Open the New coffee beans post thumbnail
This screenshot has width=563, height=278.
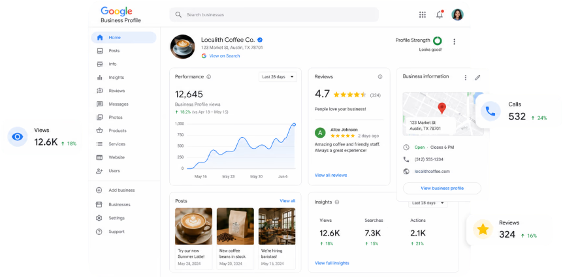tap(235, 226)
